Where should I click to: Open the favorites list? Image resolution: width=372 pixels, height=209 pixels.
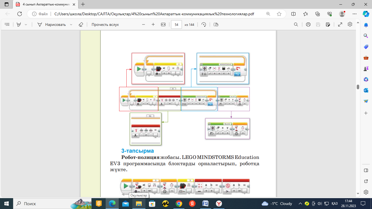[x=306, y=14]
